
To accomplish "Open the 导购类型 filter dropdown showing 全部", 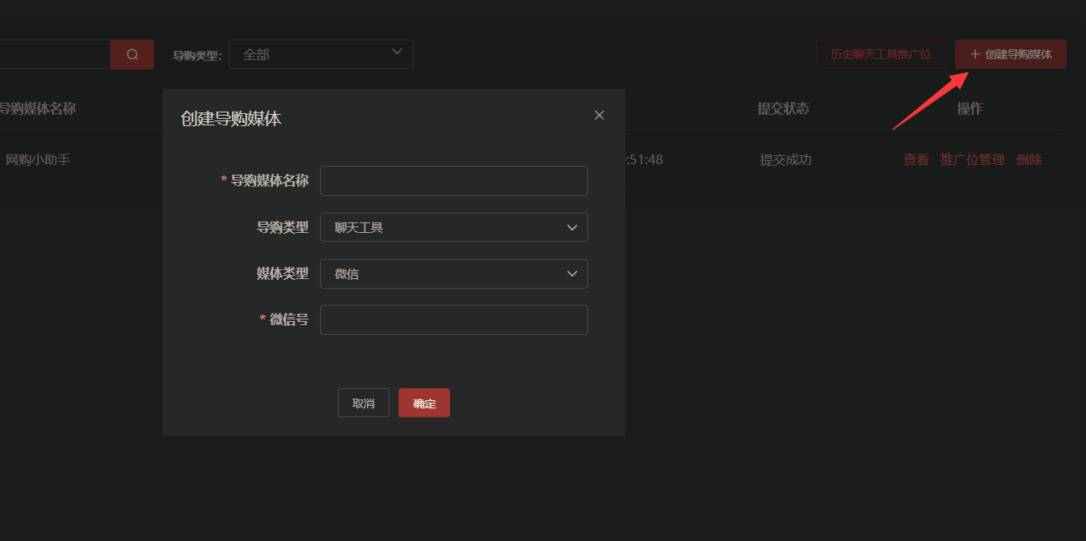I will pos(321,54).
